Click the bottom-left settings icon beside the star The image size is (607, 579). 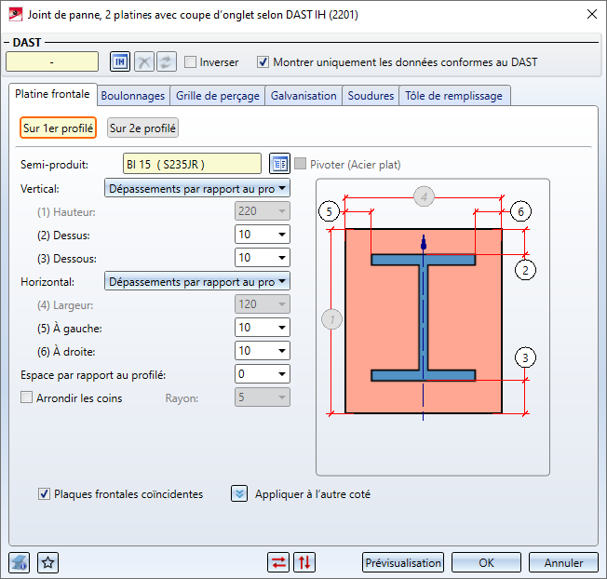(20, 562)
